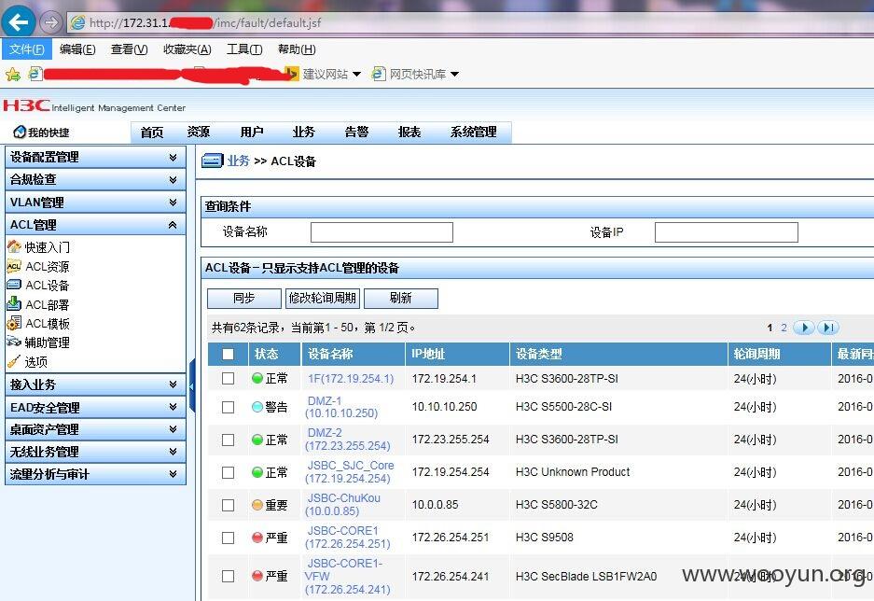874x601 pixels.
Task: Click the browser back arrow button
Action: point(19,22)
